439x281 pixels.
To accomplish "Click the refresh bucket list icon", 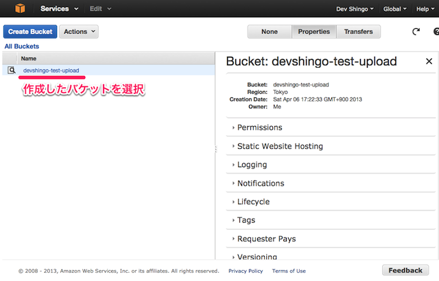I will pos(416,32).
